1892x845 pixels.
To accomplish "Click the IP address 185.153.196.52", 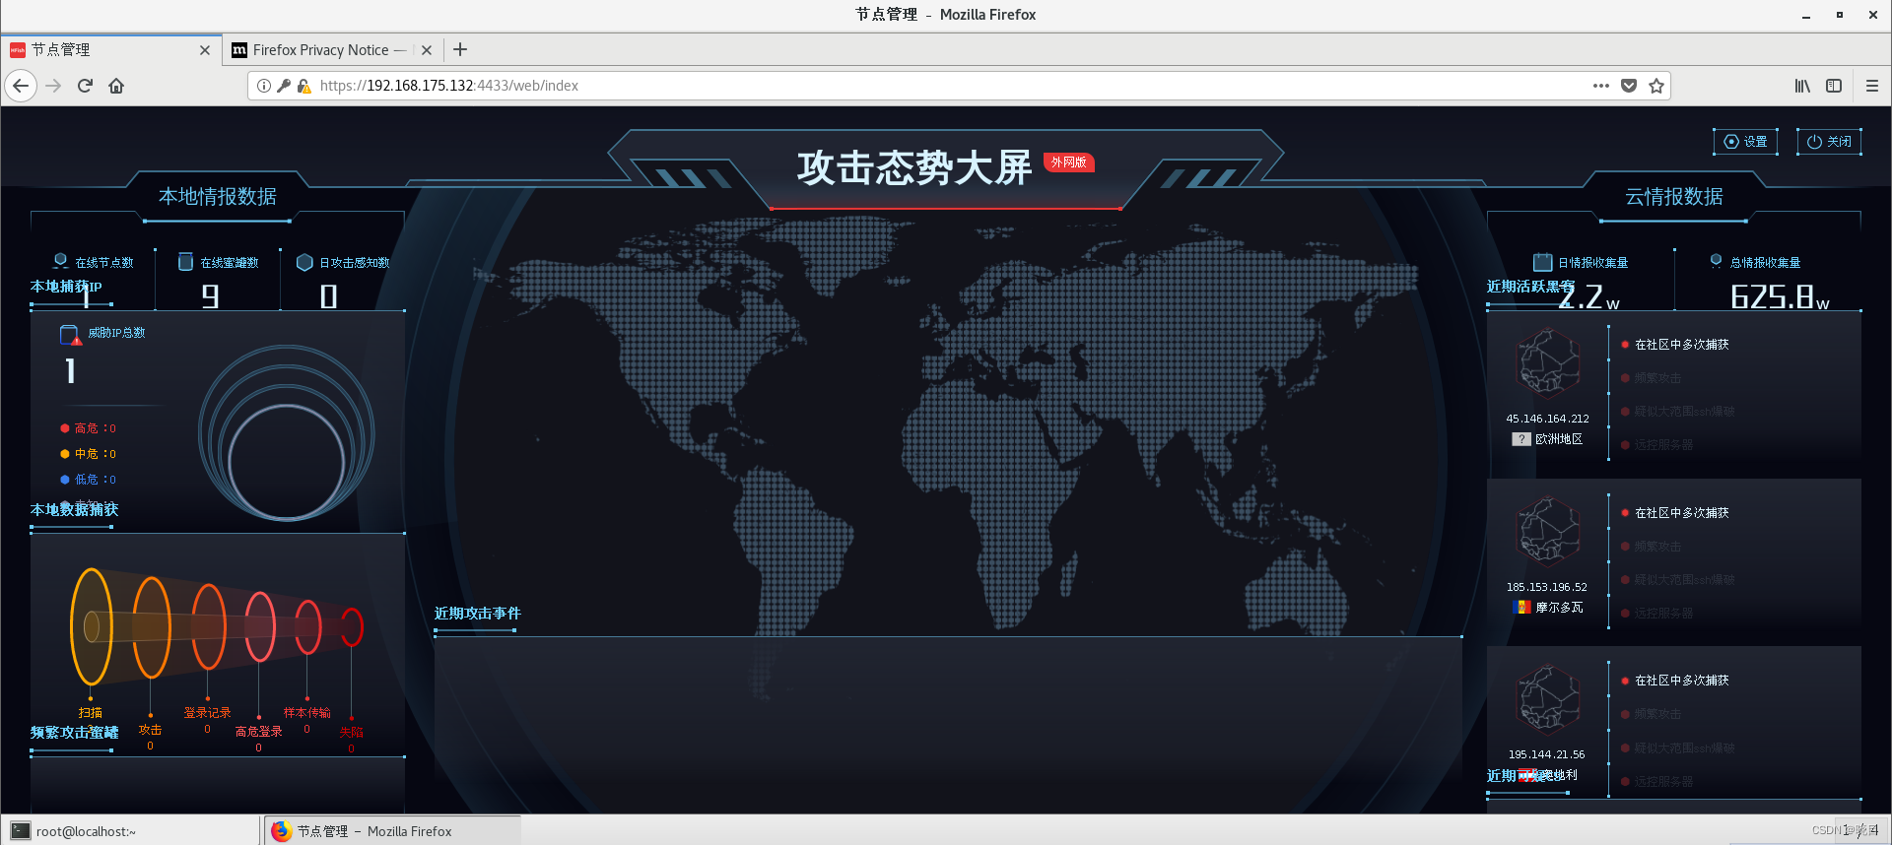I will click(x=1547, y=587).
